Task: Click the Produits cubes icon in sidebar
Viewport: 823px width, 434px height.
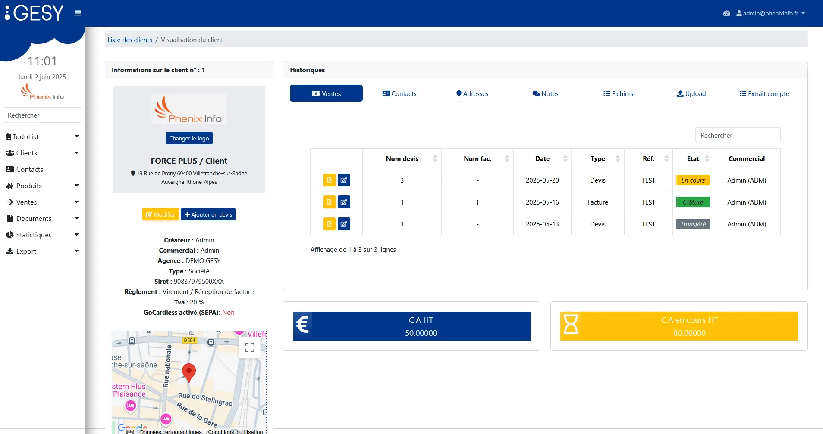Action: coord(10,186)
